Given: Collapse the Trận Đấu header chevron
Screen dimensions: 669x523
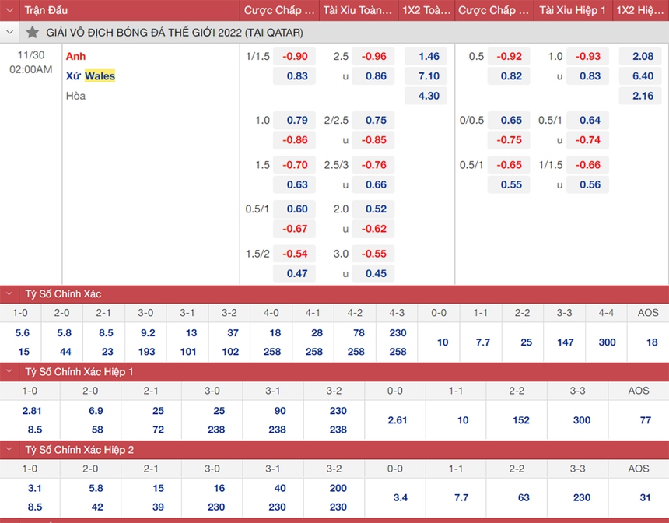Looking at the screenshot, I should [9, 10].
